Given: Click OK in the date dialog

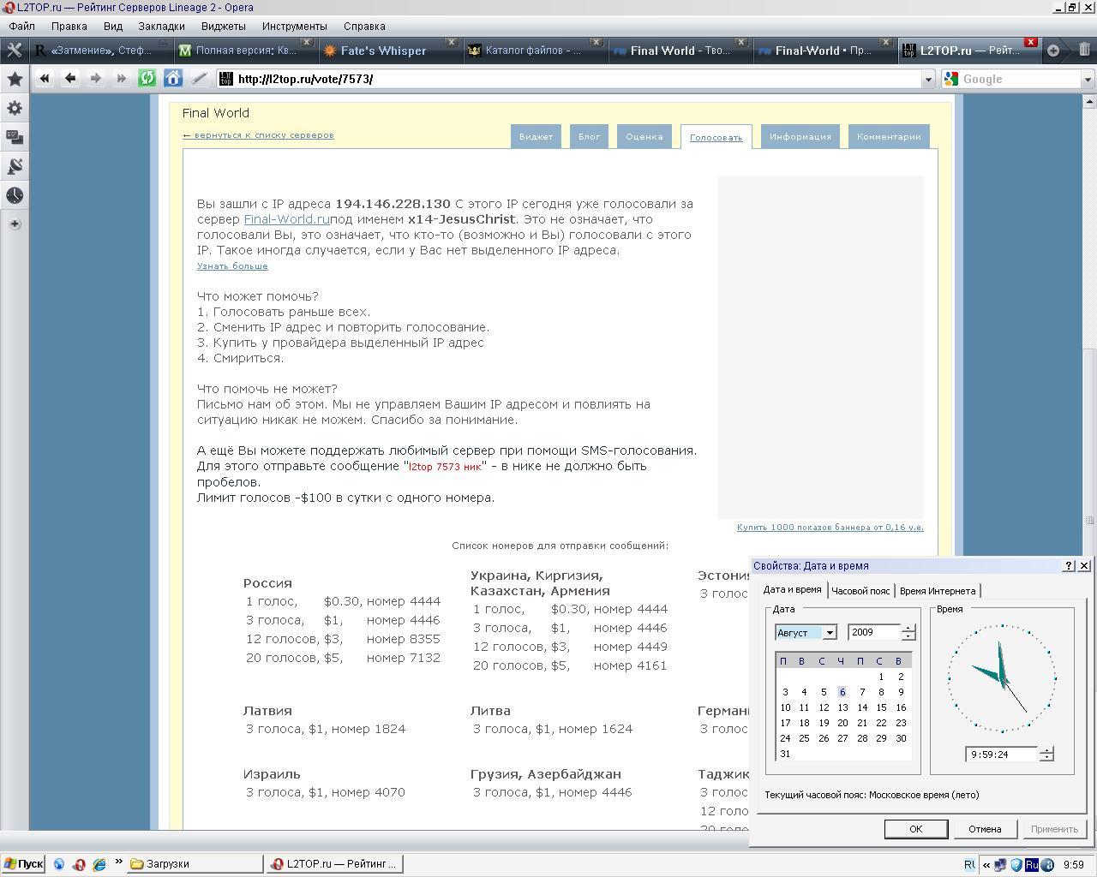Looking at the screenshot, I should click(x=915, y=829).
